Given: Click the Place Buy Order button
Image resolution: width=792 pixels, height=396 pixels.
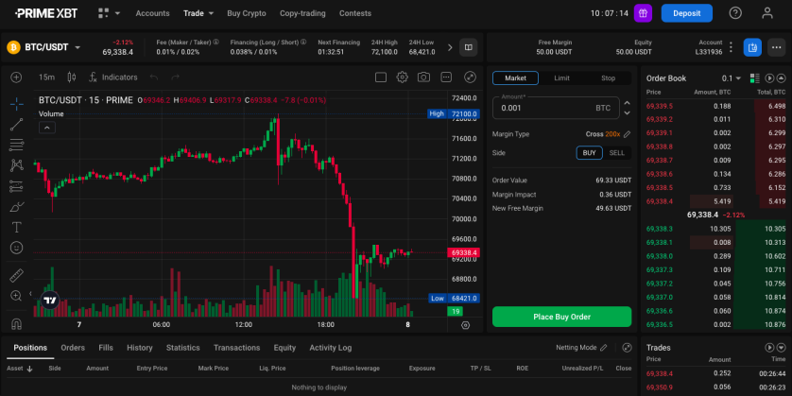Looking at the screenshot, I should [561, 317].
